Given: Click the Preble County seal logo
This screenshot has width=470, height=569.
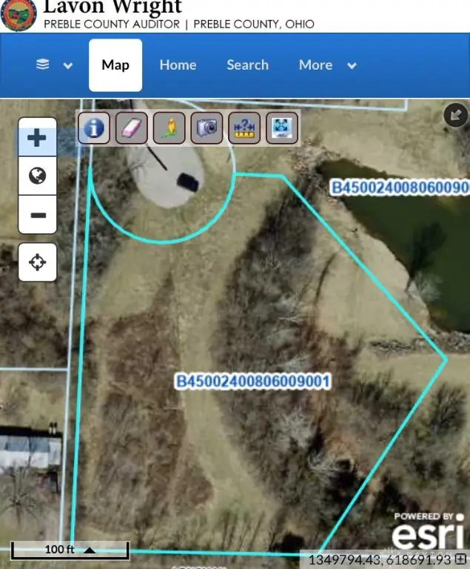Looking at the screenshot, I should pos(18,15).
